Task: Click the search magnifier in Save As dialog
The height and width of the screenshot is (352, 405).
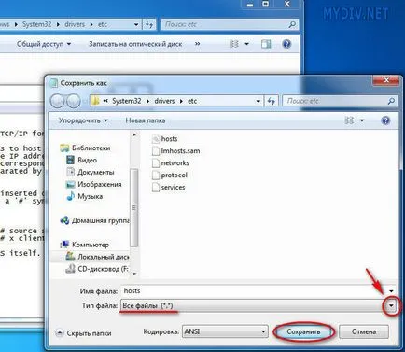Action: (x=391, y=101)
